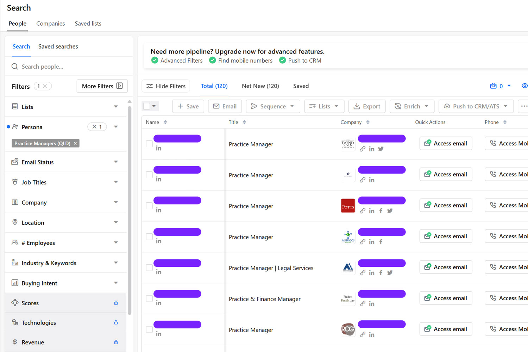Click the lock icon next to Scores filter
528x352 pixels.
point(116,303)
